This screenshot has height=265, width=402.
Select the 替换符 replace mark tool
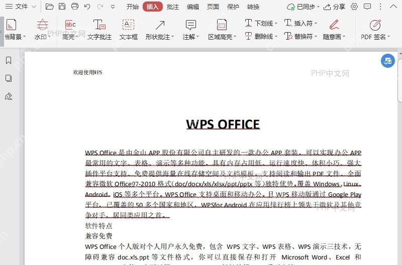298,36
